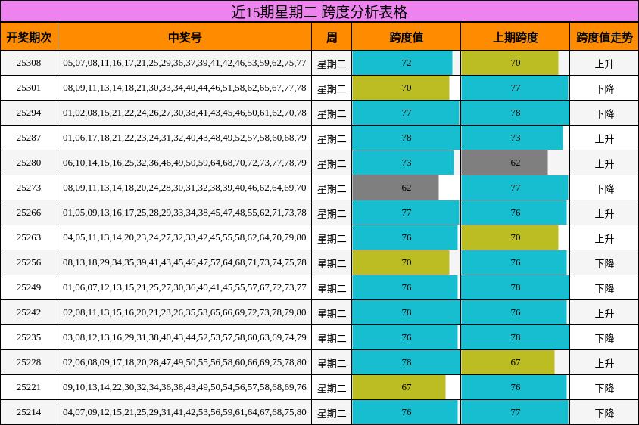
Task: Select period number 25242
Action: tap(29, 312)
